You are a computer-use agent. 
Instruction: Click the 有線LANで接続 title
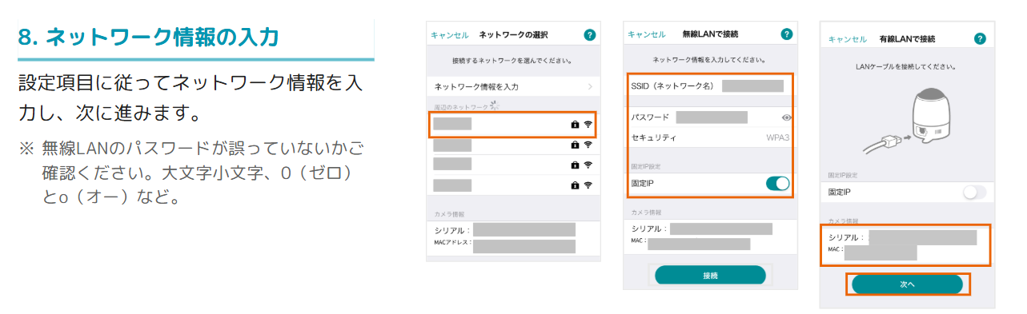point(907,38)
